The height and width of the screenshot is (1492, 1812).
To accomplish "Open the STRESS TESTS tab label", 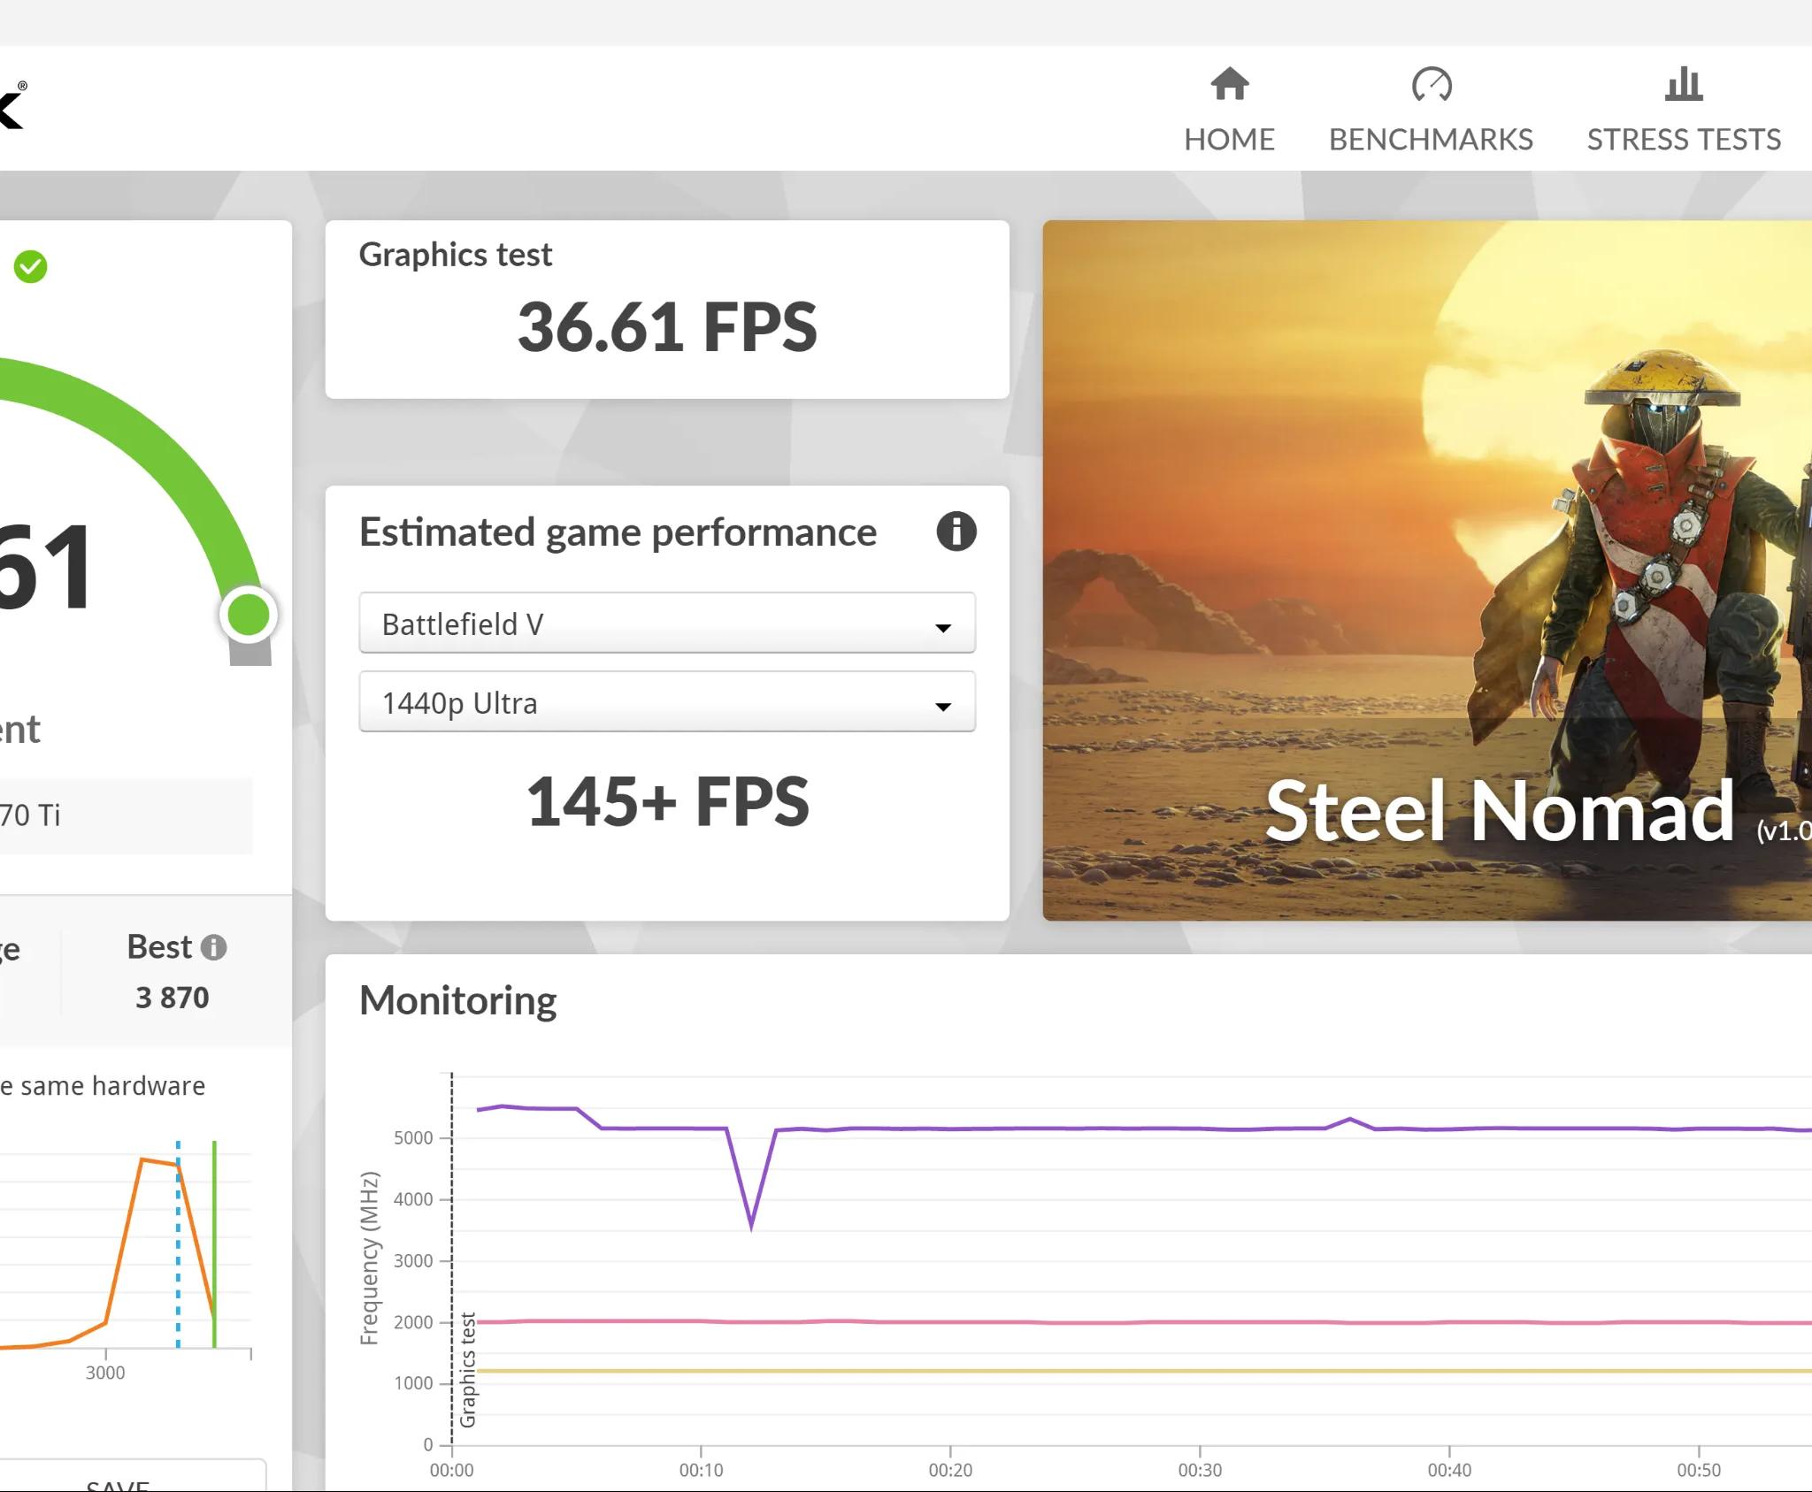I will 1684,139.
